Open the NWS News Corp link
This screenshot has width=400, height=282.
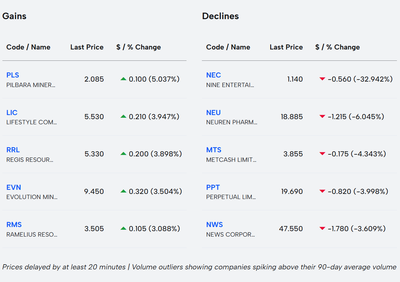point(215,225)
